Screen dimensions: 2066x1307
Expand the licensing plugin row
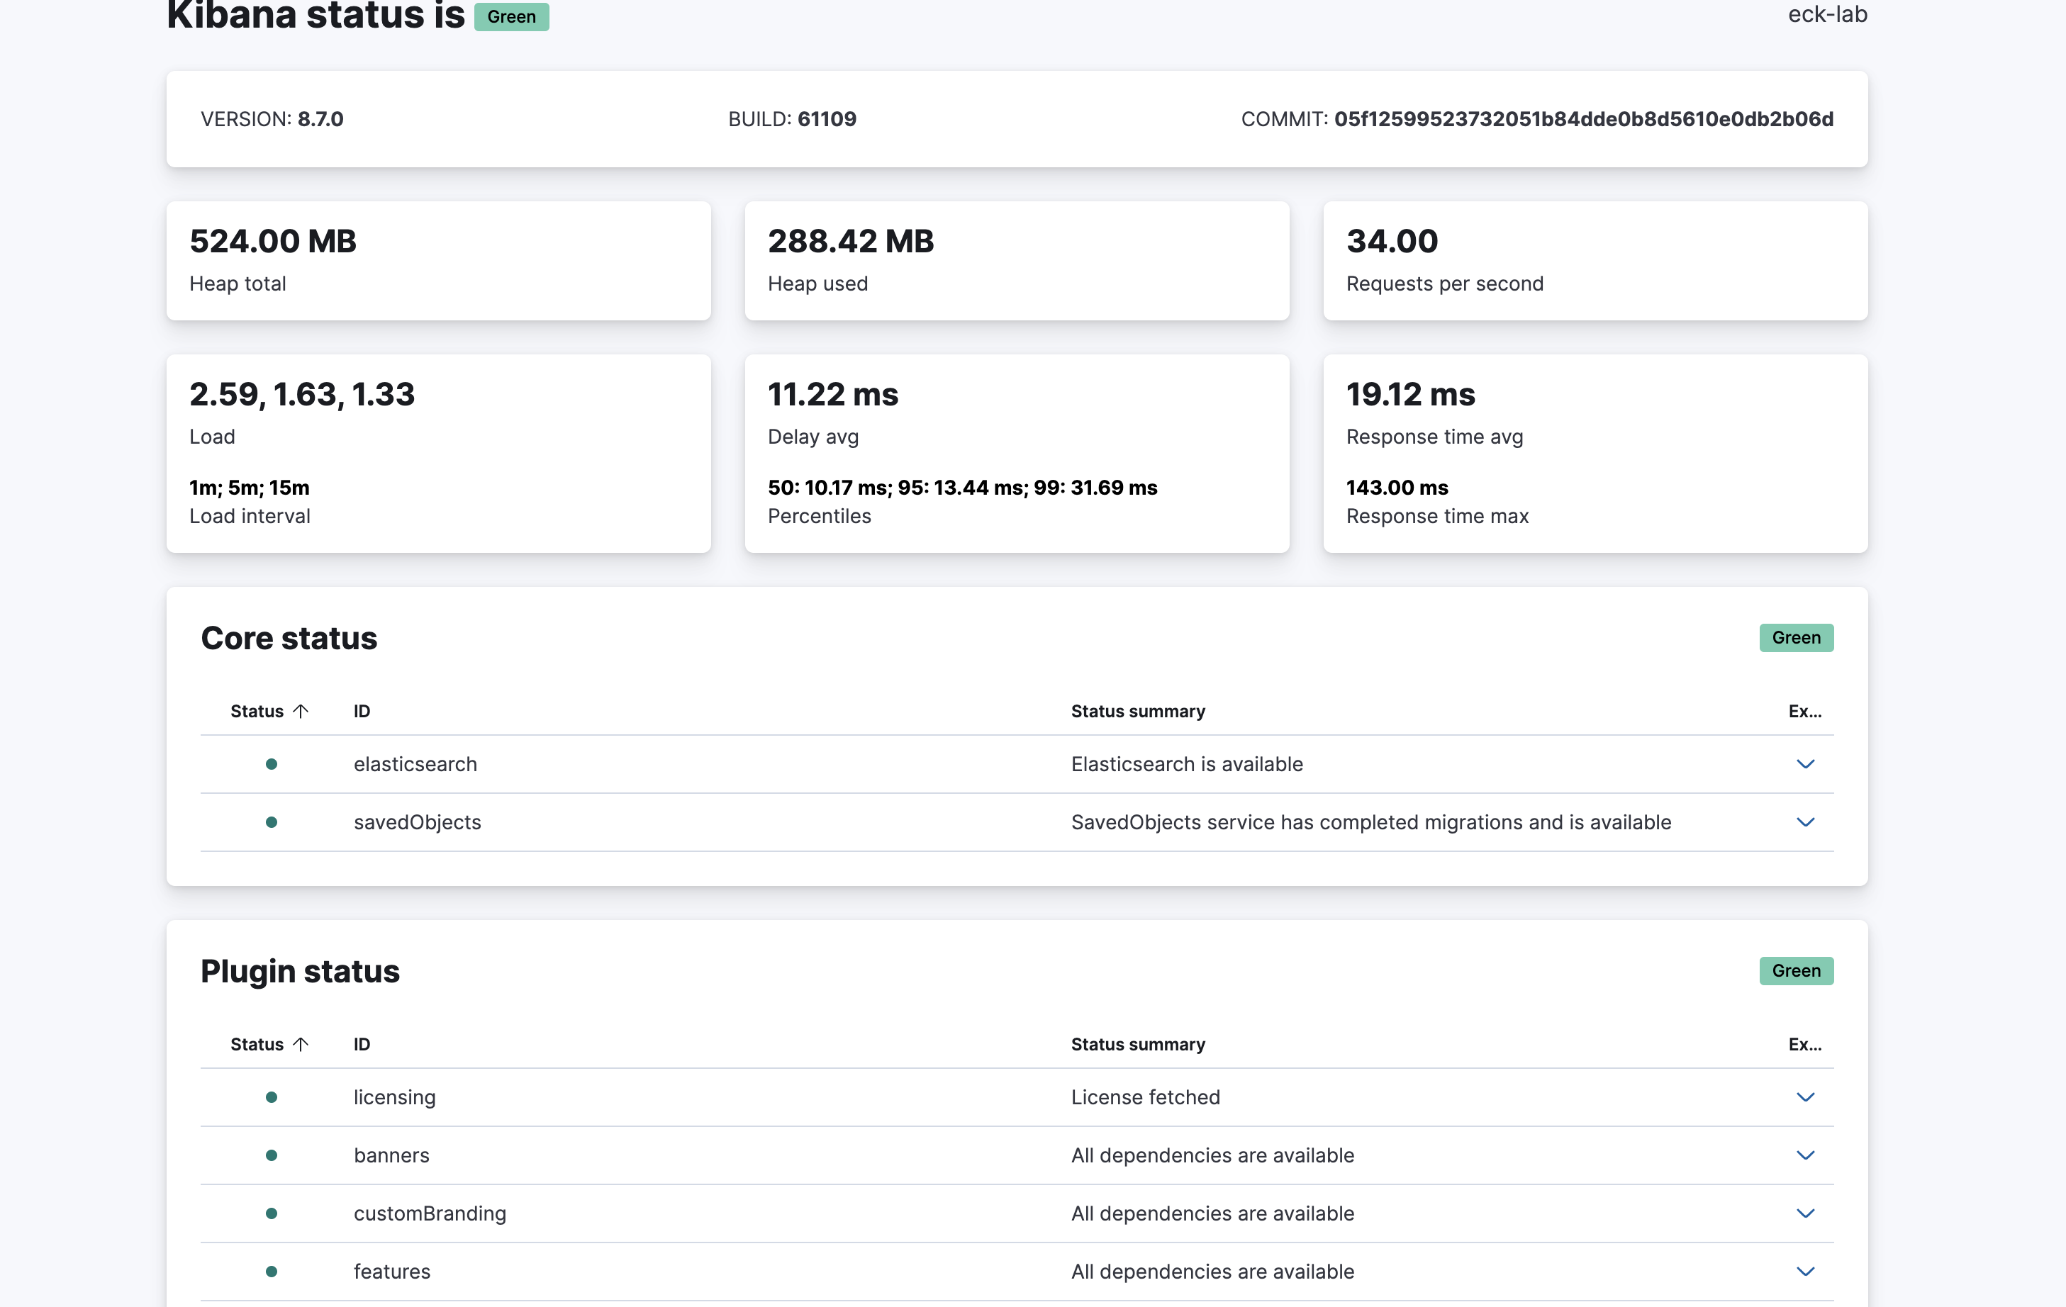[x=1804, y=1097]
